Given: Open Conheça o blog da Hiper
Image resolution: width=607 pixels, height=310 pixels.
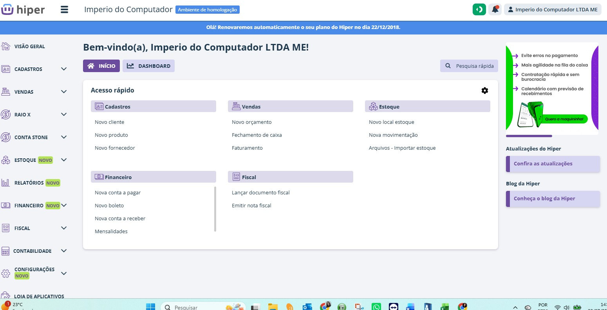Looking at the screenshot, I should (553, 199).
